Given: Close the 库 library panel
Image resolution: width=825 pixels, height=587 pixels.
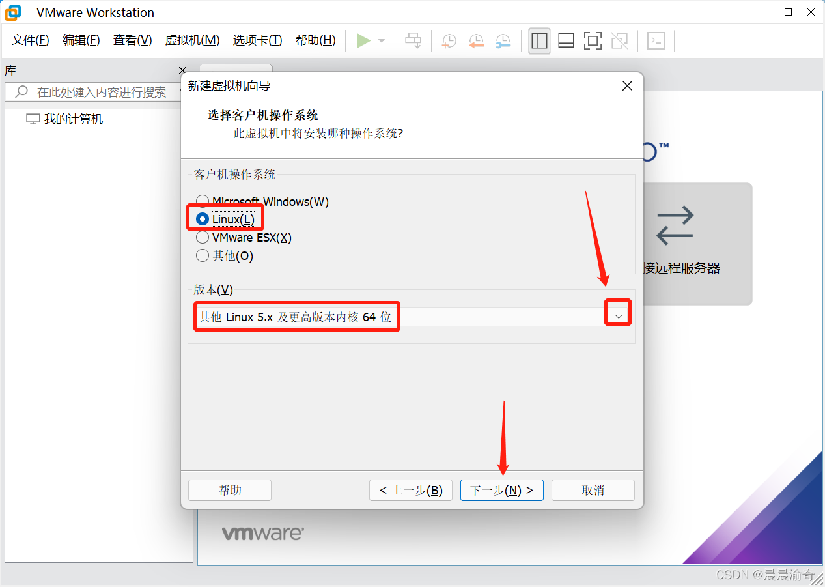Looking at the screenshot, I should pyautogui.click(x=182, y=70).
